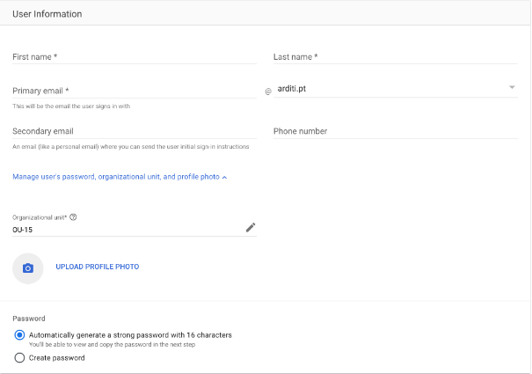This screenshot has width=532, height=374.
Task: Select automatically generate a strong password option
Action: [19, 335]
